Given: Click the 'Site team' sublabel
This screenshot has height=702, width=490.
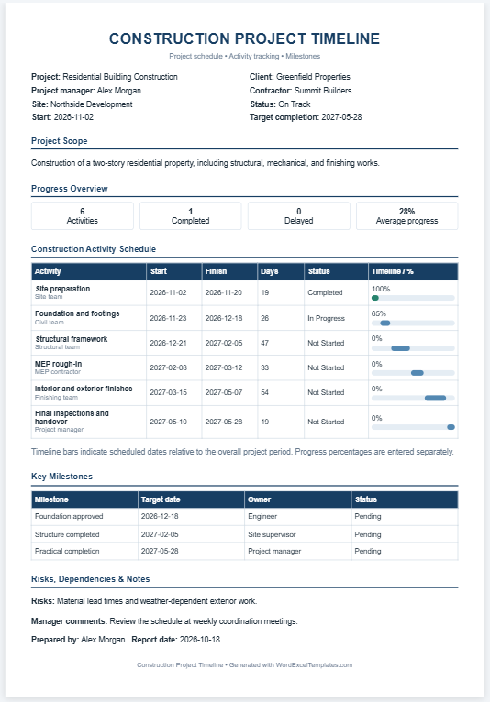Looking at the screenshot, I should click(x=49, y=296).
